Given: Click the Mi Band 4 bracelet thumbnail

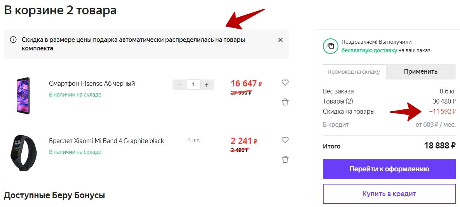Looking at the screenshot, I should (23, 153).
